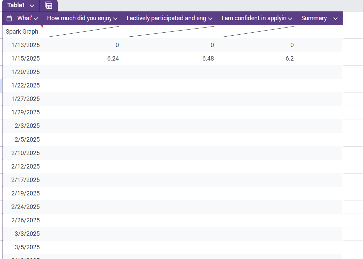Select the sparkline under the 'How much did you enjoy' column
This screenshot has width=363, height=259.
click(x=83, y=32)
